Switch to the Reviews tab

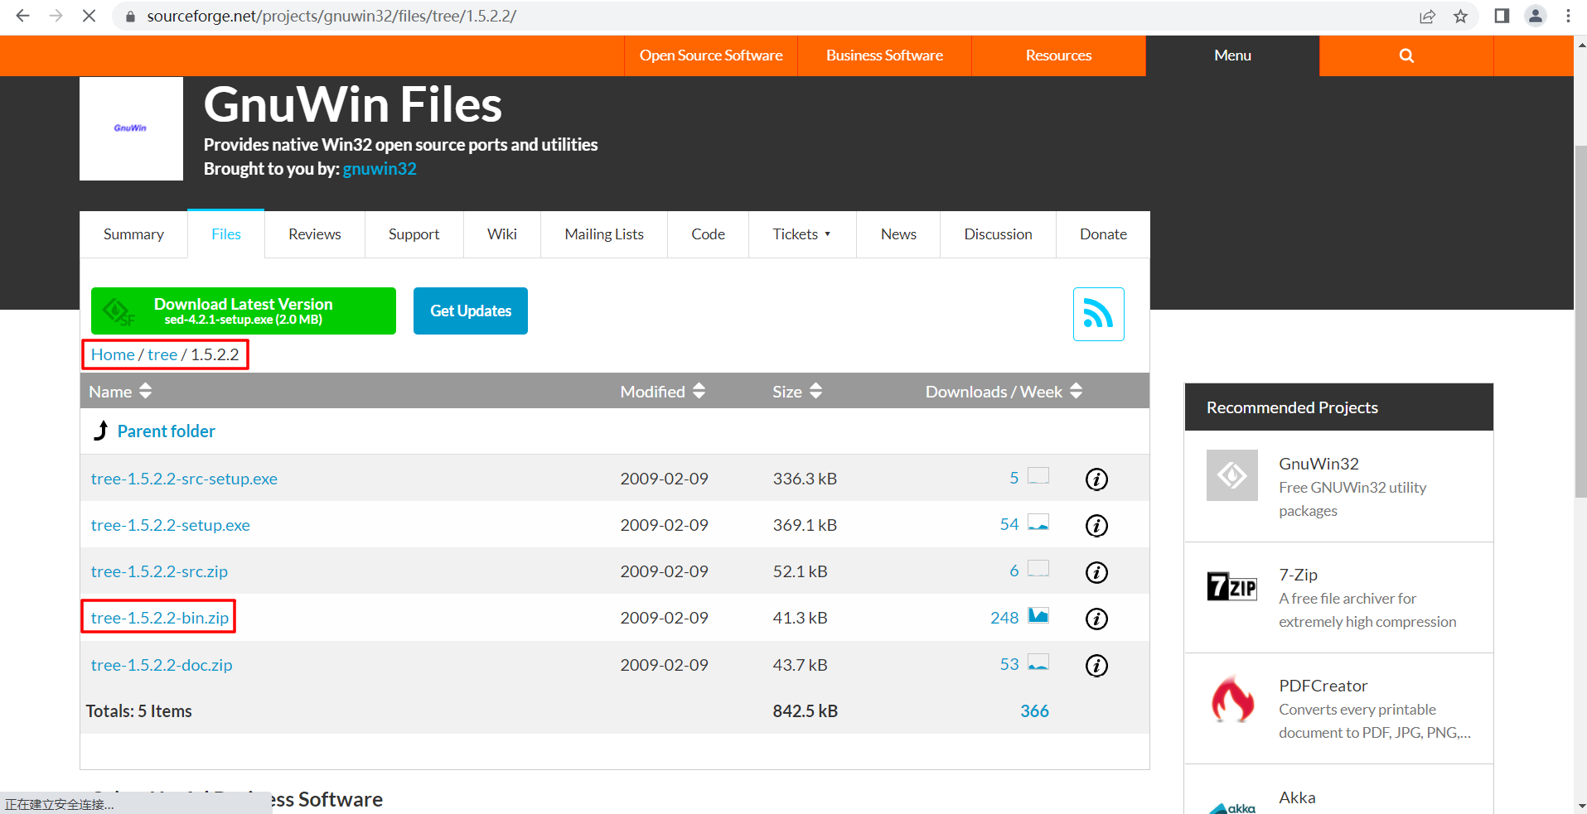(x=315, y=234)
